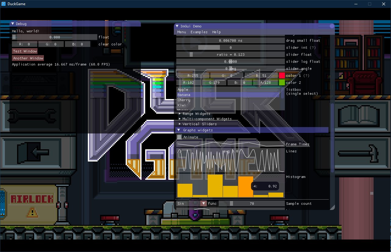Click the drag small float field
391x252 pixels.
(231, 41)
